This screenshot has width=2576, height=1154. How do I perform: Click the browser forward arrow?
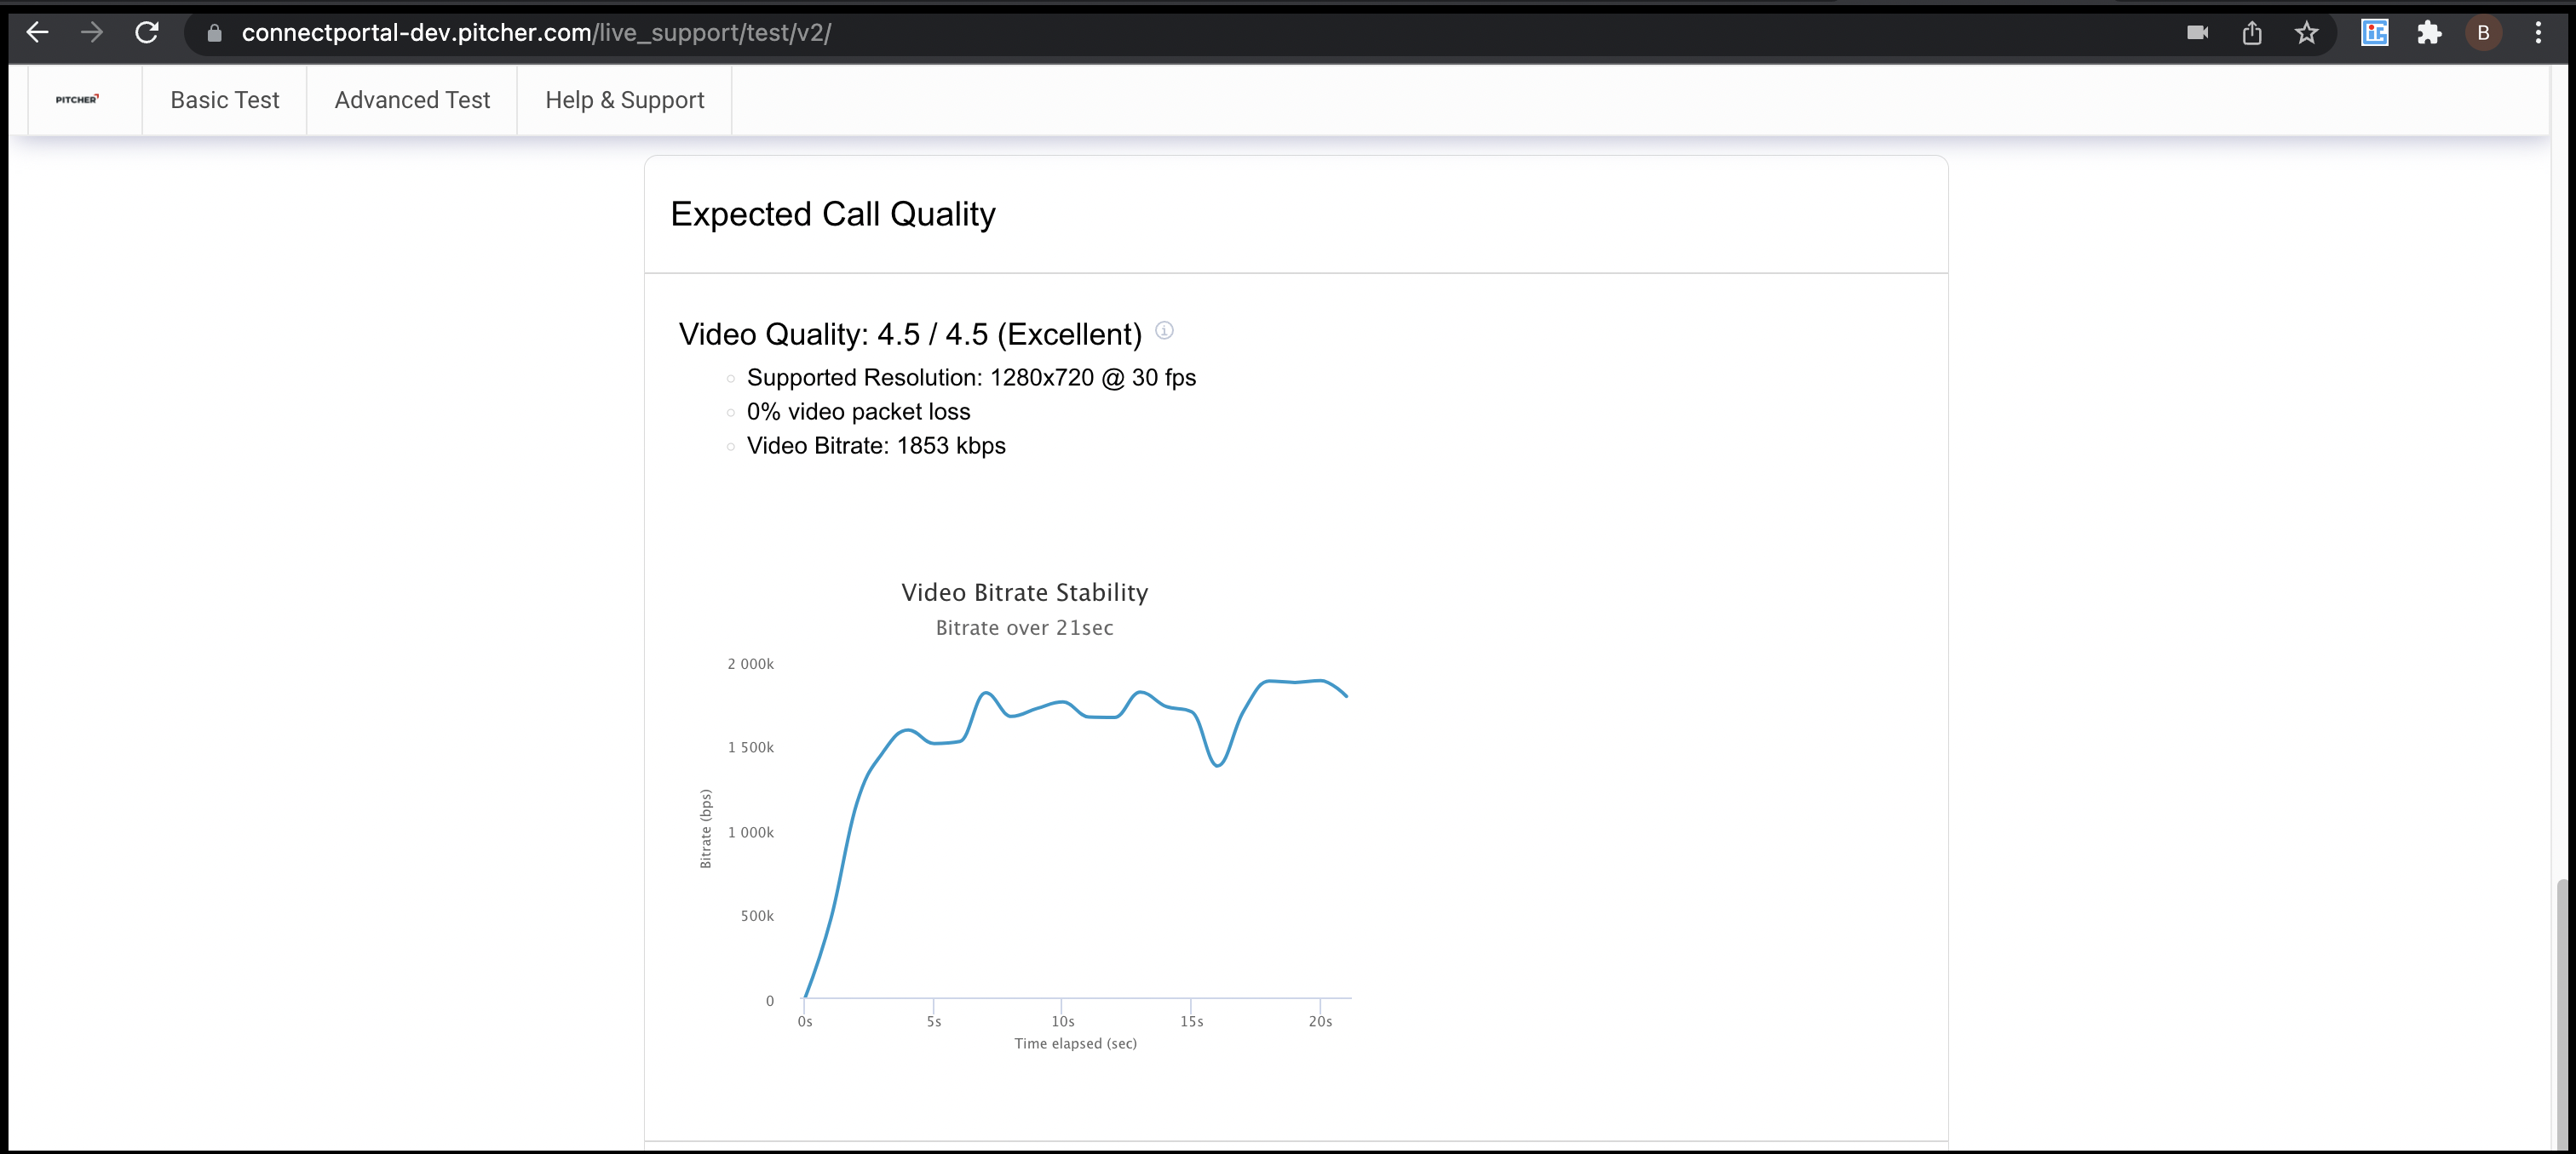pyautogui.click(x=92, y=33)
